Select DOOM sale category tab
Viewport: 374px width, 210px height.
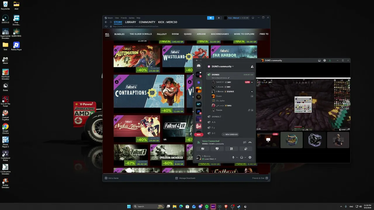(175, 34)
